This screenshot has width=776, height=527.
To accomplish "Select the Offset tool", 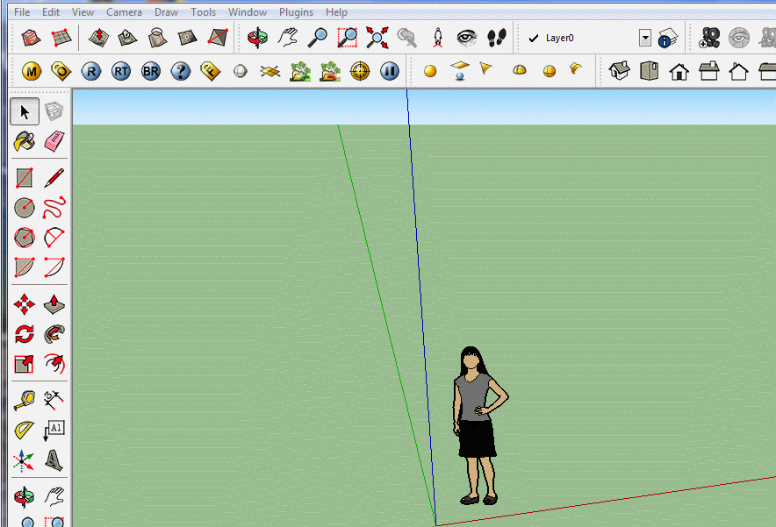I will pyautogui.click(x=54, y=365).
